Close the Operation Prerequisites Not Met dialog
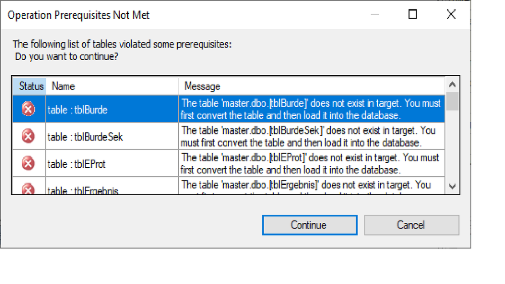This screenshot has width=505, height=284. click(x=451, y=15)
